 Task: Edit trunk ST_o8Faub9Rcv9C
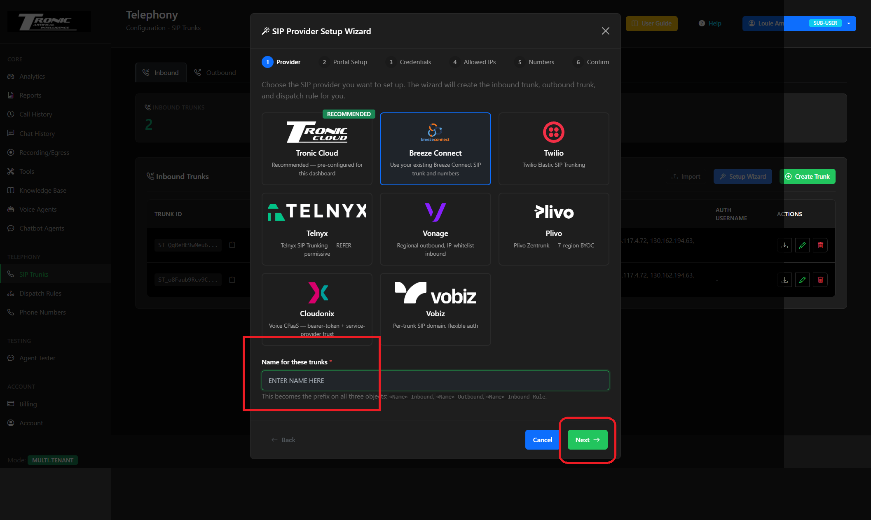click(802, 280)
